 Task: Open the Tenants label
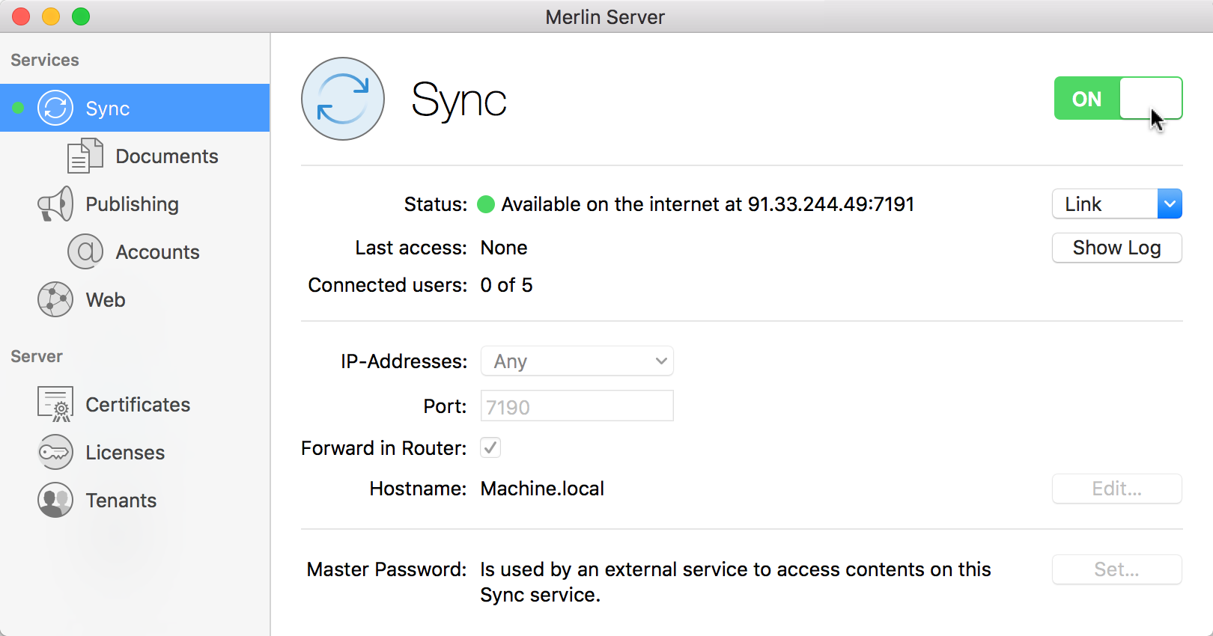(x=121, y=501)
